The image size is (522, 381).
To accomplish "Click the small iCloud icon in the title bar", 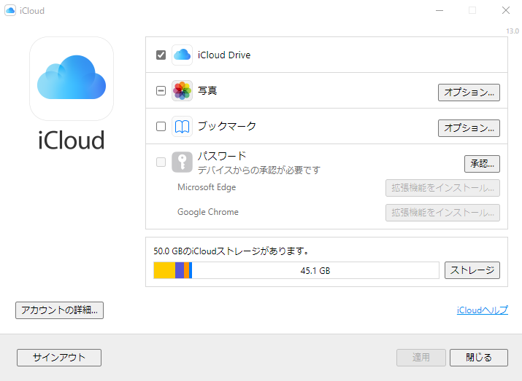I will (x=10, y=10).
